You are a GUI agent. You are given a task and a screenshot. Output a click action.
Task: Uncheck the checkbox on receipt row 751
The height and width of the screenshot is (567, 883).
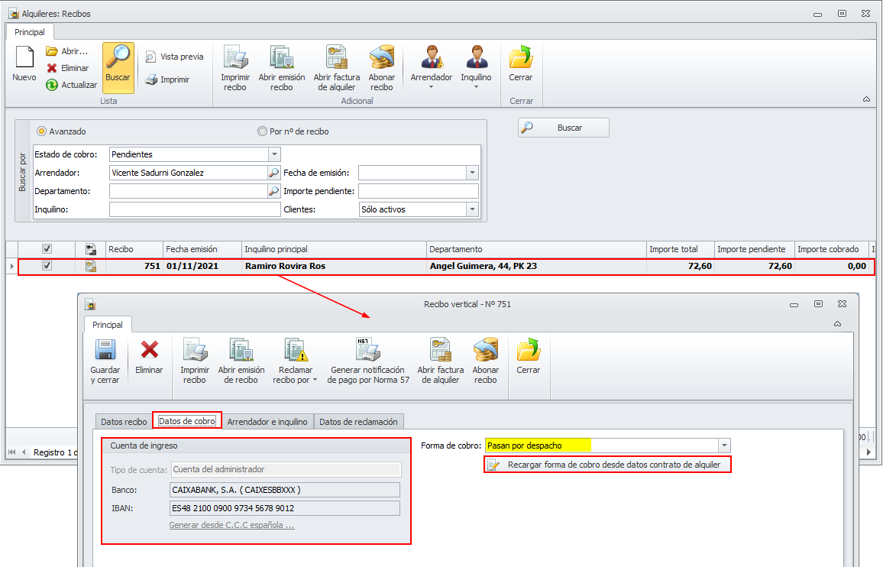[x=47, y=266]
